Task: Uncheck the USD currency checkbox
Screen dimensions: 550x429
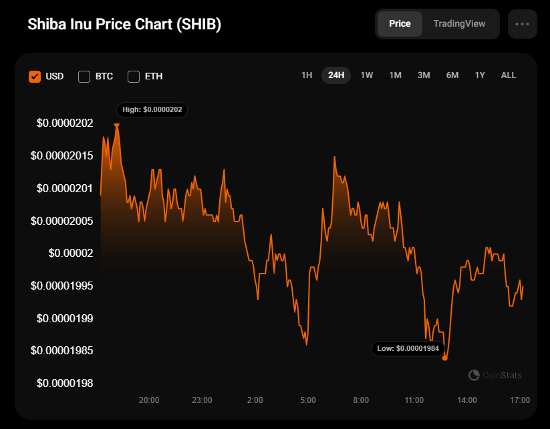Action: pos(35,76)
